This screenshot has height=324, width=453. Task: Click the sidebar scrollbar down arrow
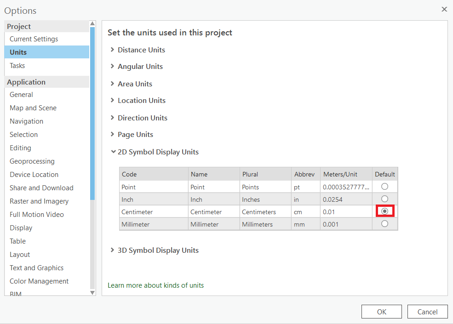[92, 291]
